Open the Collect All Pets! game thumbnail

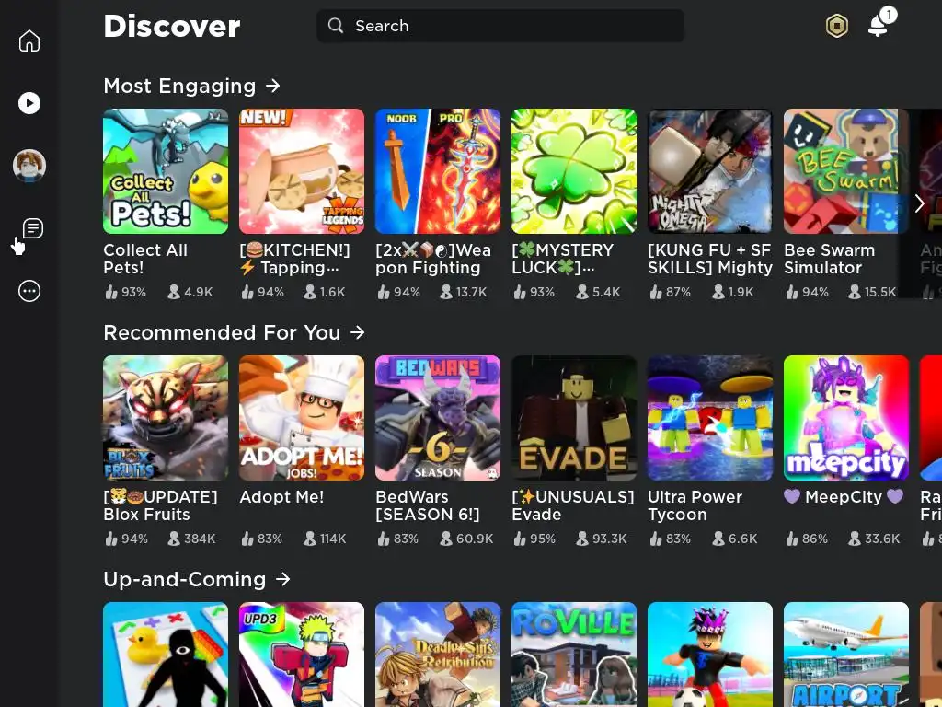166,171
